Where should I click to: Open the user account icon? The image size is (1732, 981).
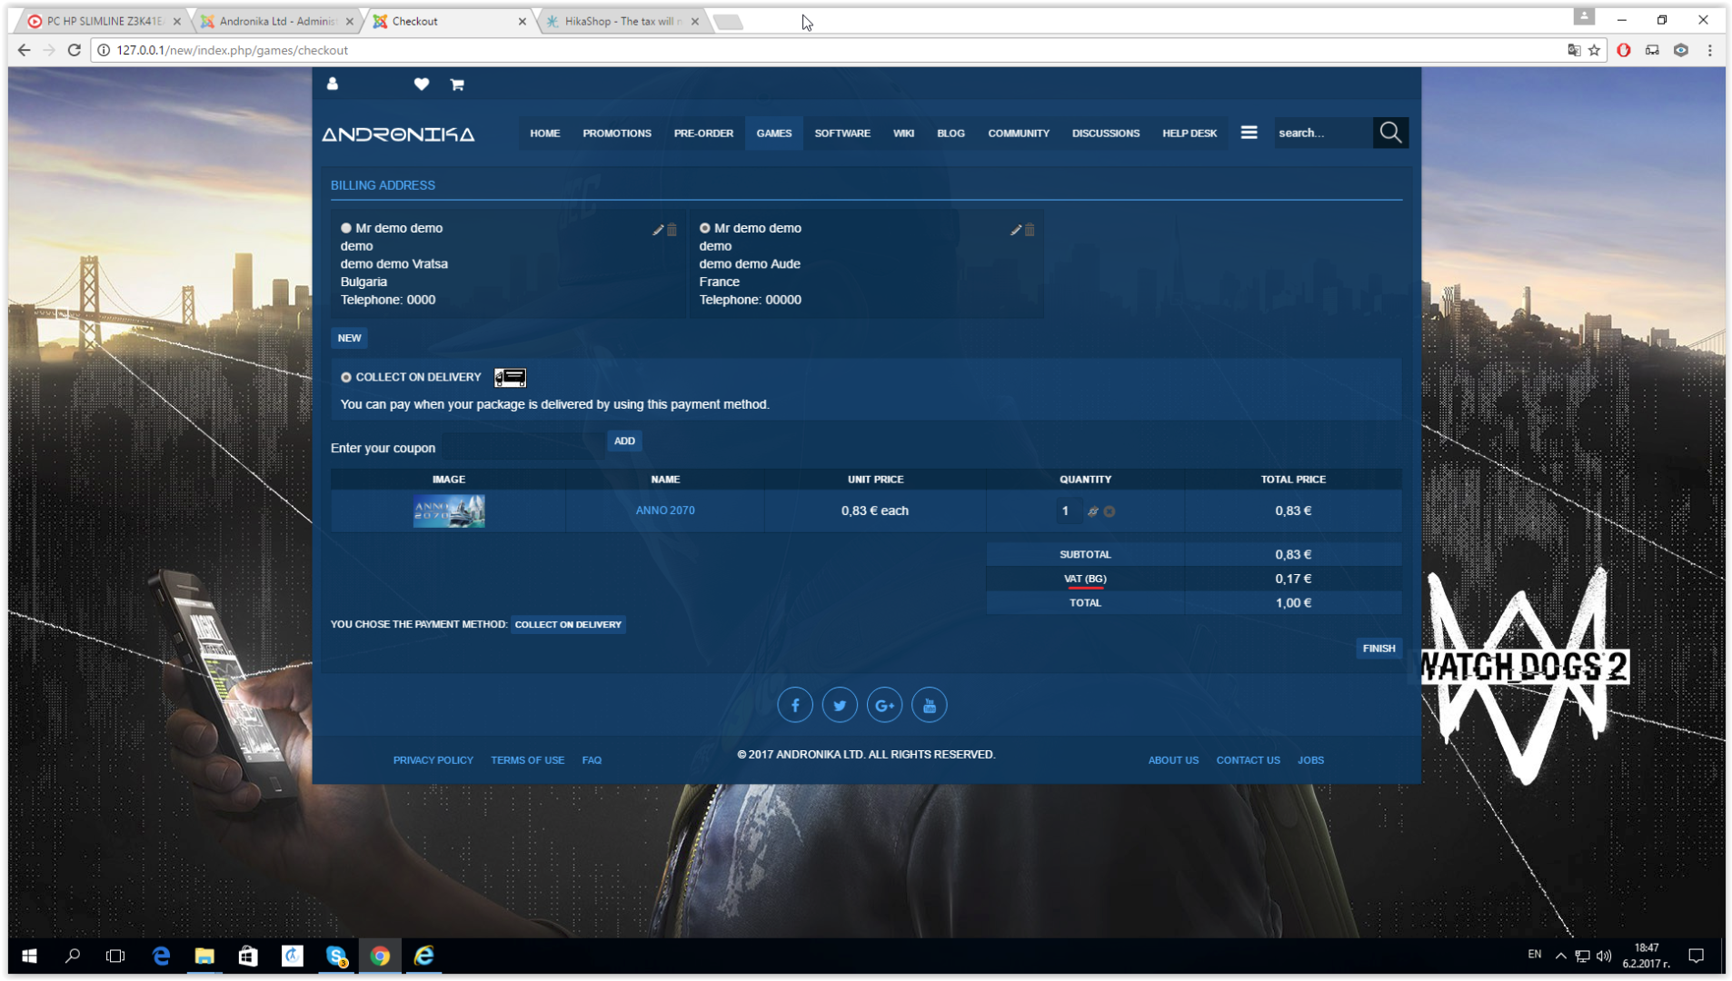coord(333,84)
